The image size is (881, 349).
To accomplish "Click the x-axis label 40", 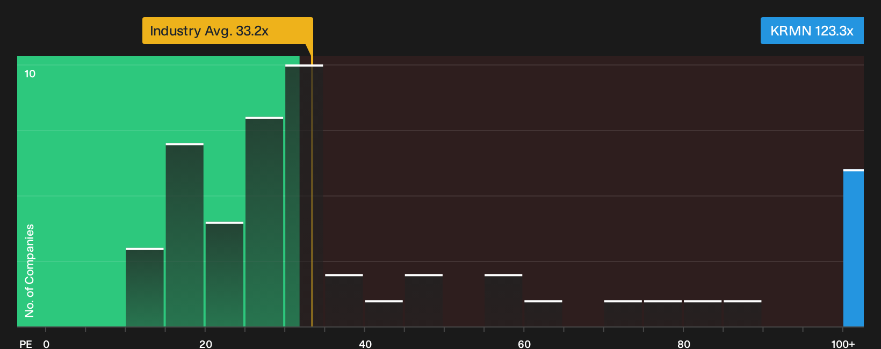I will (x=365, y=344).
